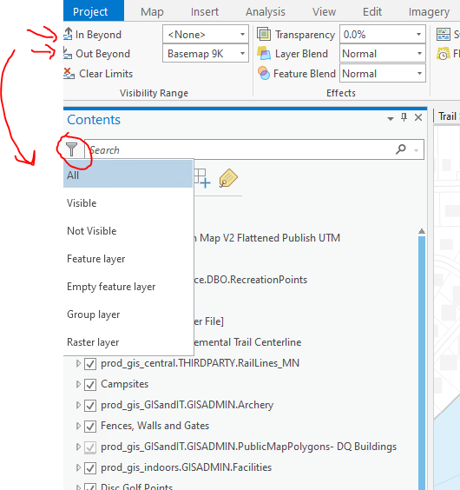Switch to the Map ribbon tab
Image resolution: width=460 pixels, height=490 pixels.
point(152,11)
